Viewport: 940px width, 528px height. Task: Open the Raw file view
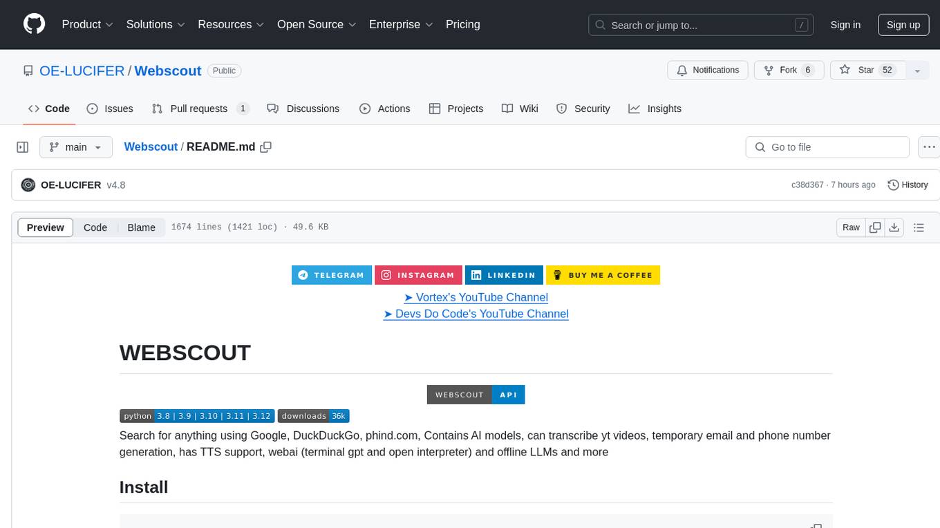851,227
